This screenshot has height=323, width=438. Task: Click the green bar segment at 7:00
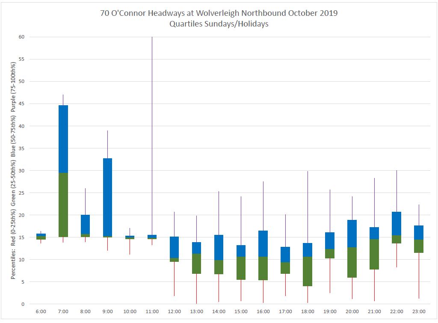pos(63,204)
